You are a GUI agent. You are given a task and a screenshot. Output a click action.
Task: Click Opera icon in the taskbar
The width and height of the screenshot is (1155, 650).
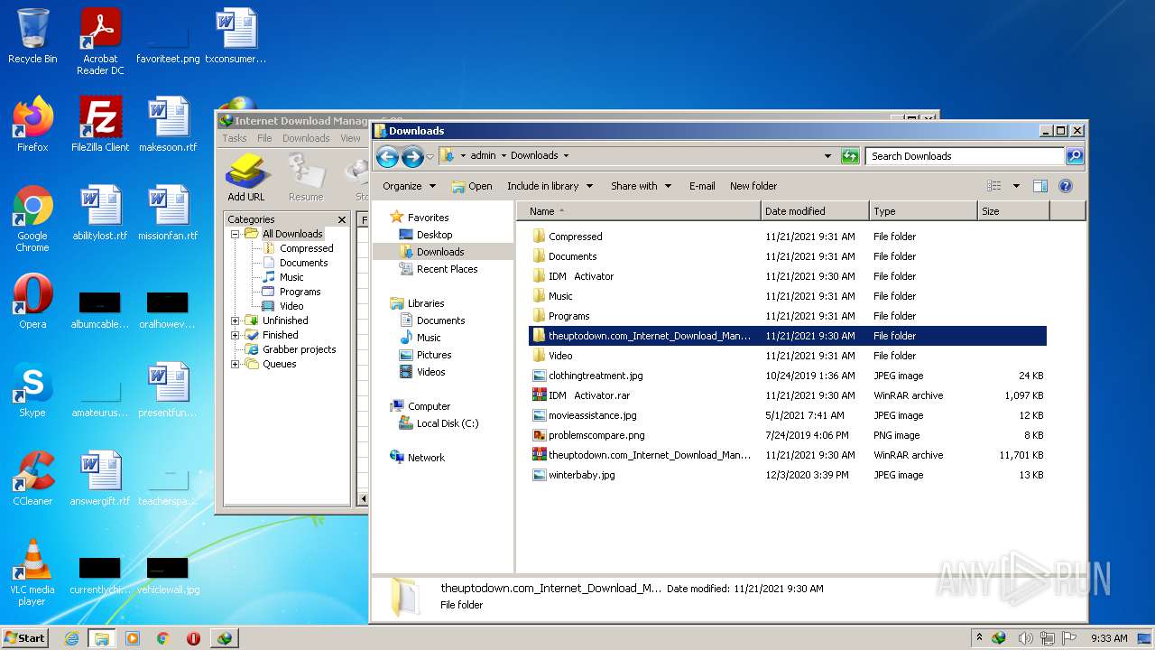(193, 638)
